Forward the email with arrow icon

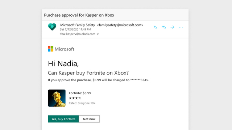point(172,27)
